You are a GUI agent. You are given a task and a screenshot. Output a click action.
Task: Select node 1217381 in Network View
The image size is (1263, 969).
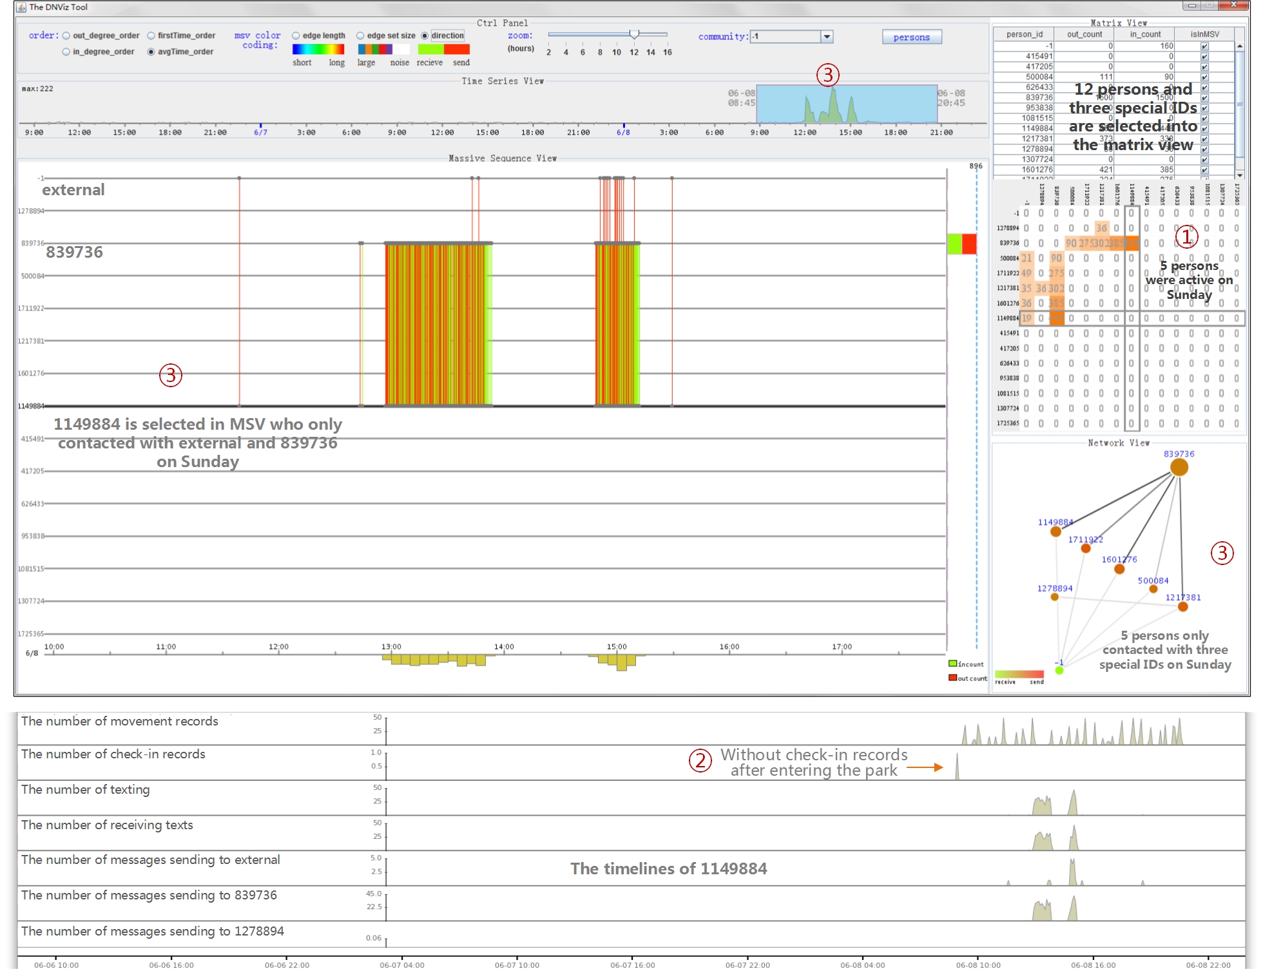(1183, 606)
